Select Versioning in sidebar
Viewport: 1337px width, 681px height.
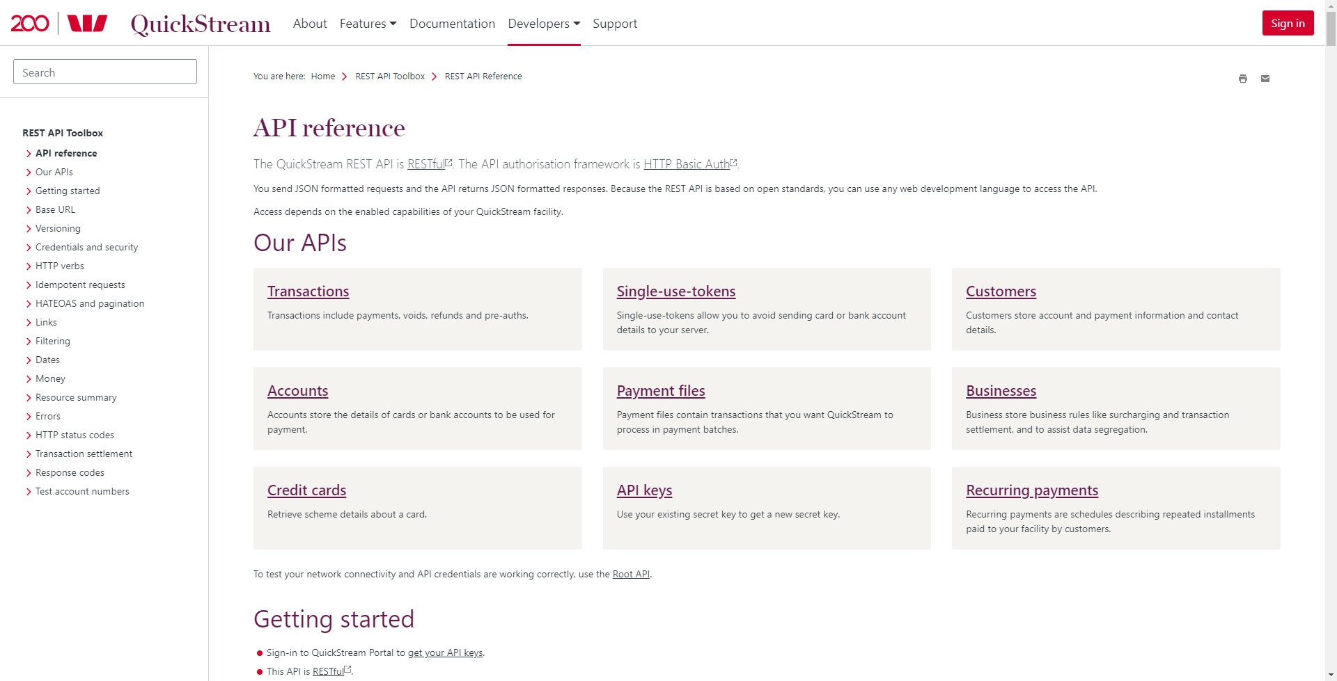coord(58,228)
